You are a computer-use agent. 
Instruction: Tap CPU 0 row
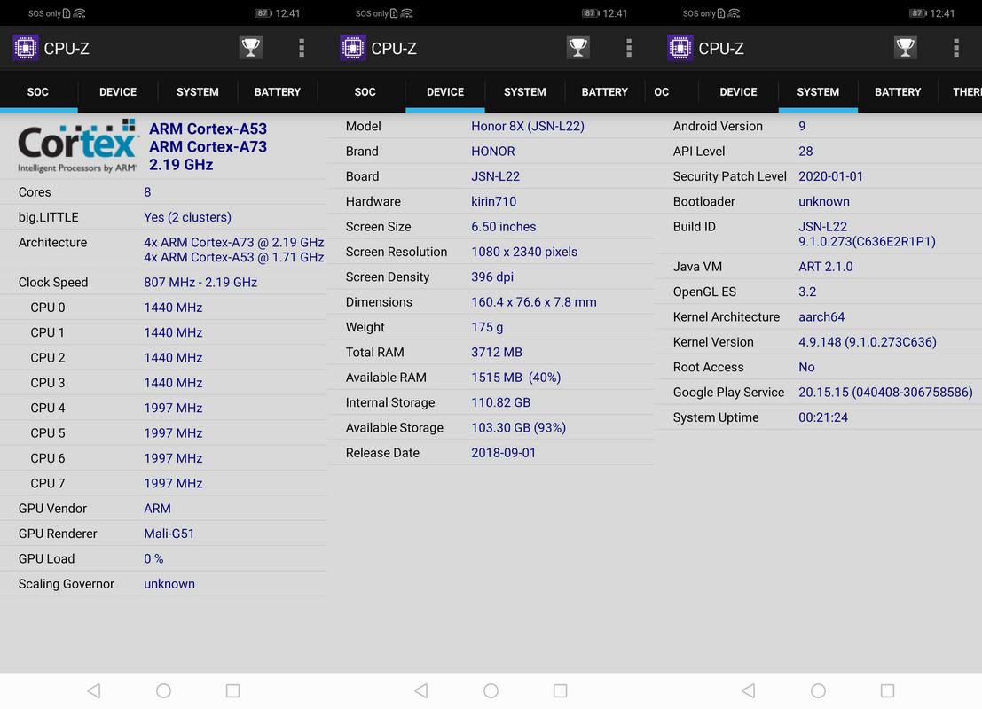[163, 308]
